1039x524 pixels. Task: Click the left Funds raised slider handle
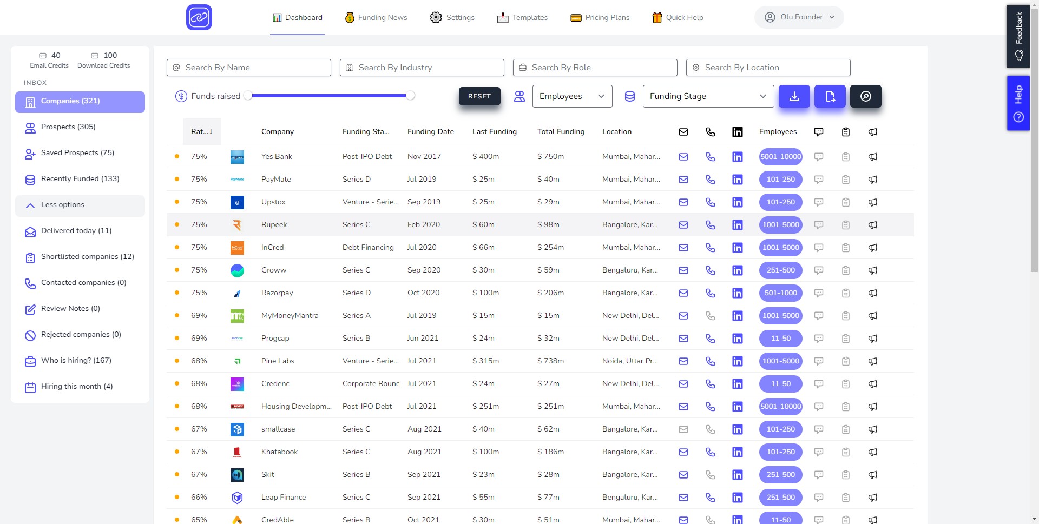coord(248,96)
